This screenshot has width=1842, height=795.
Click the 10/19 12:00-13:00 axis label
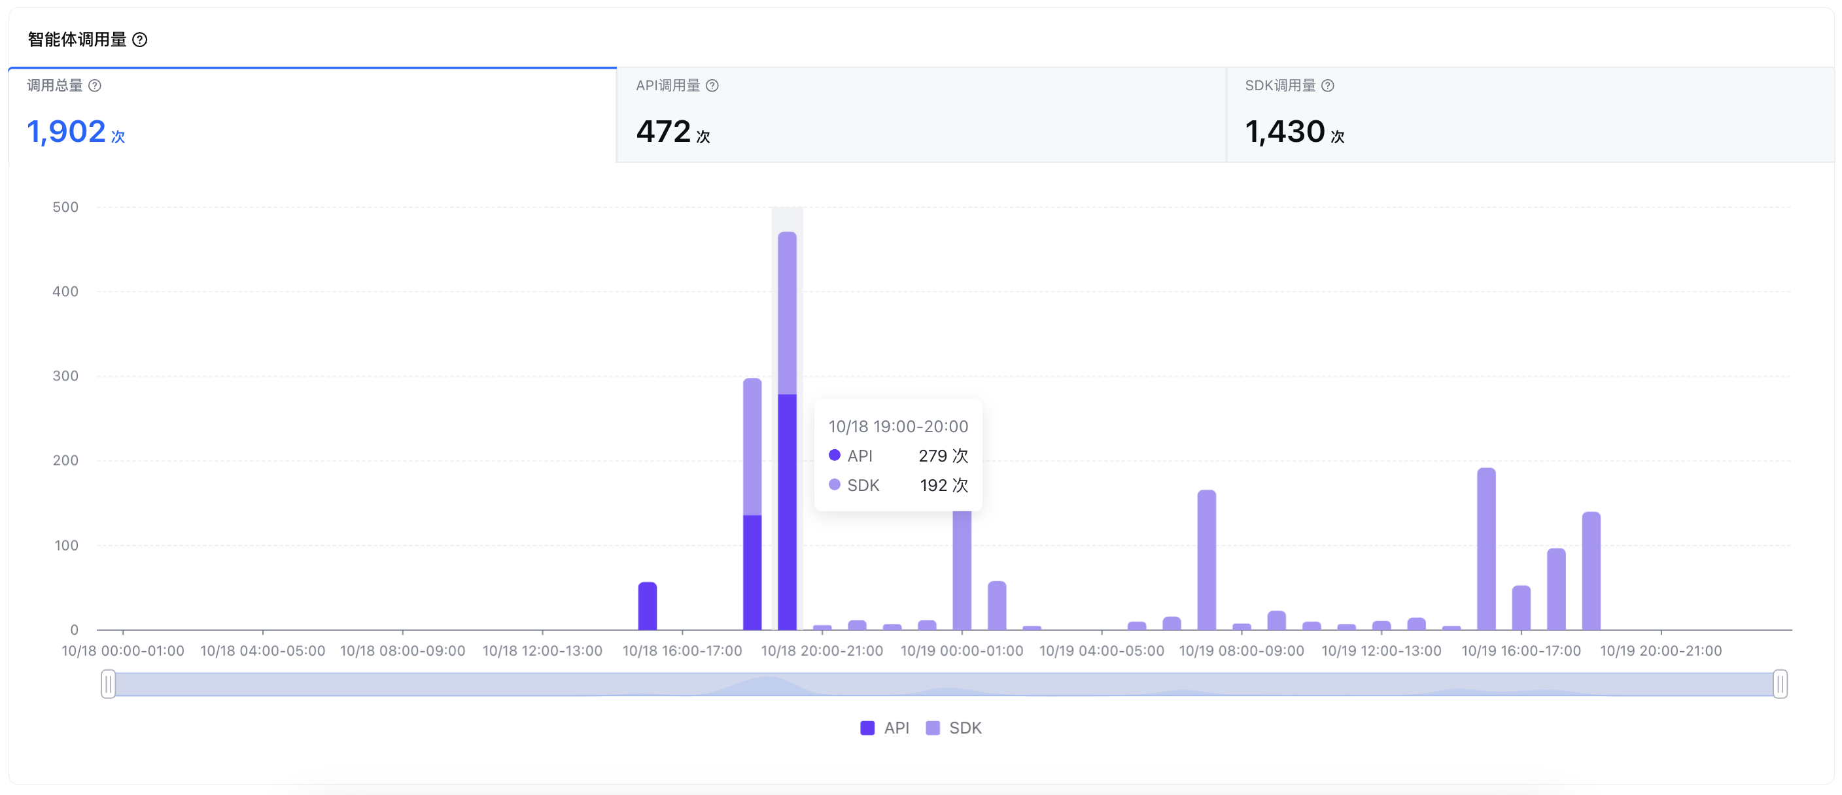click(1381, 651)
